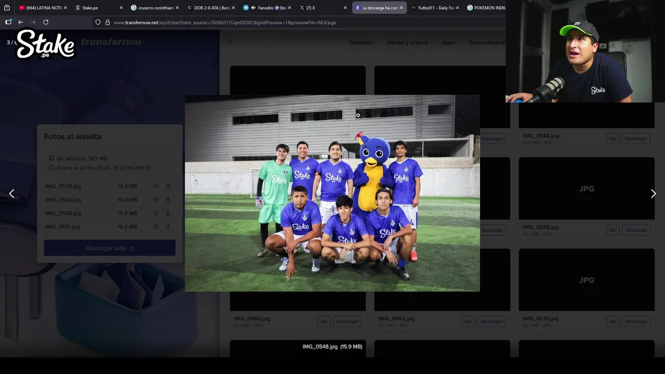Screen dimensions: 665x374
Task: Click Ver button for IMG_0560.jpg
Action: (x=324, y=322)
